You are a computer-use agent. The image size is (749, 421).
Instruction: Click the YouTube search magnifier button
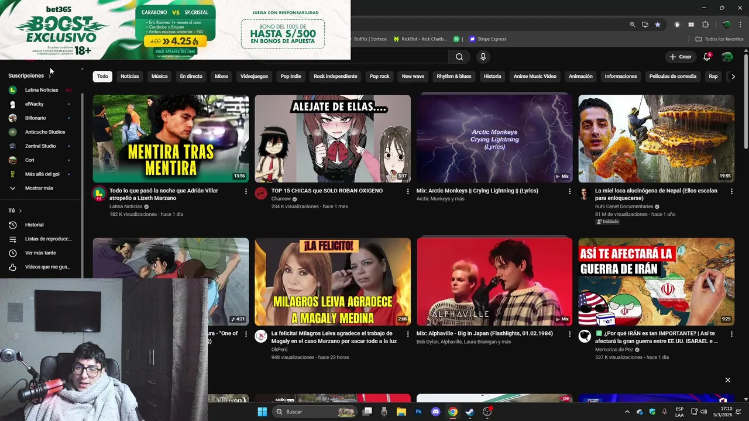click(x=459, y=57)
